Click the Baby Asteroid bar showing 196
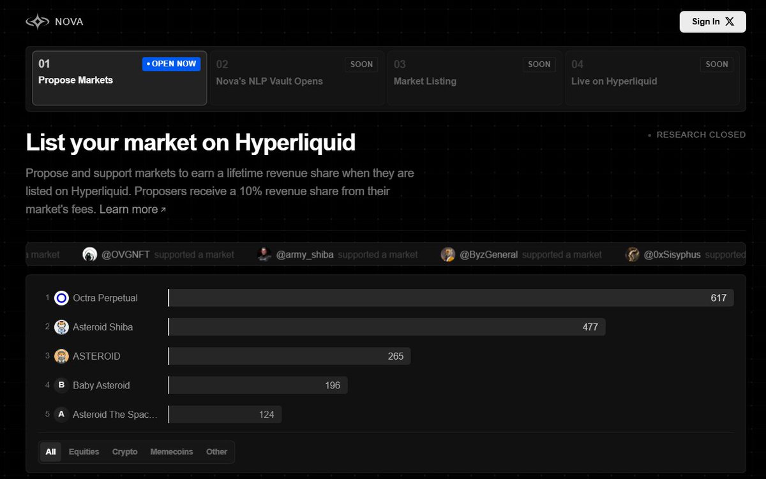 258,385
